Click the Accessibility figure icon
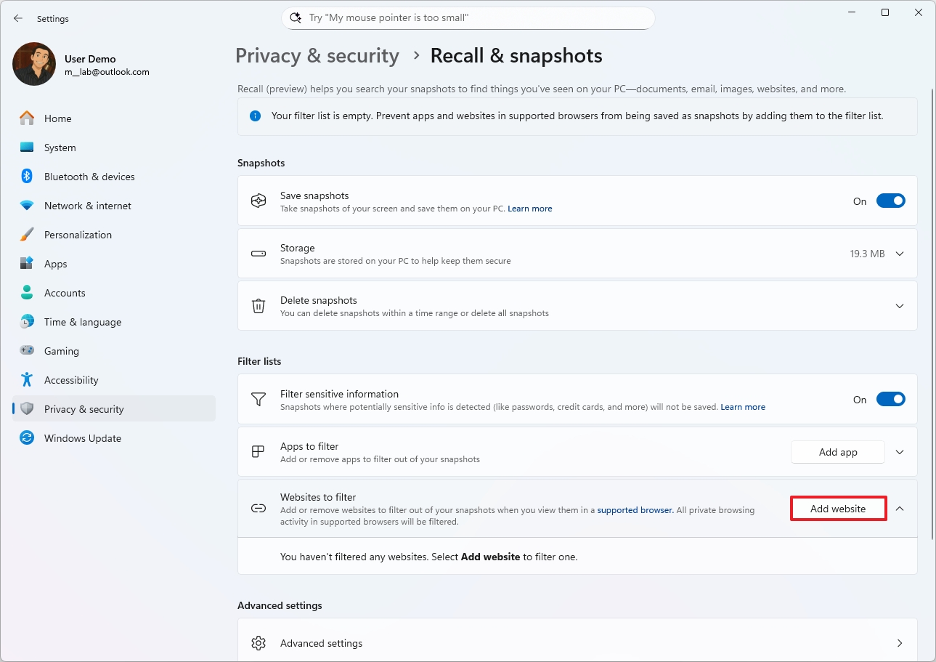This screenshot has height=662, width=936. pos(27,380)
